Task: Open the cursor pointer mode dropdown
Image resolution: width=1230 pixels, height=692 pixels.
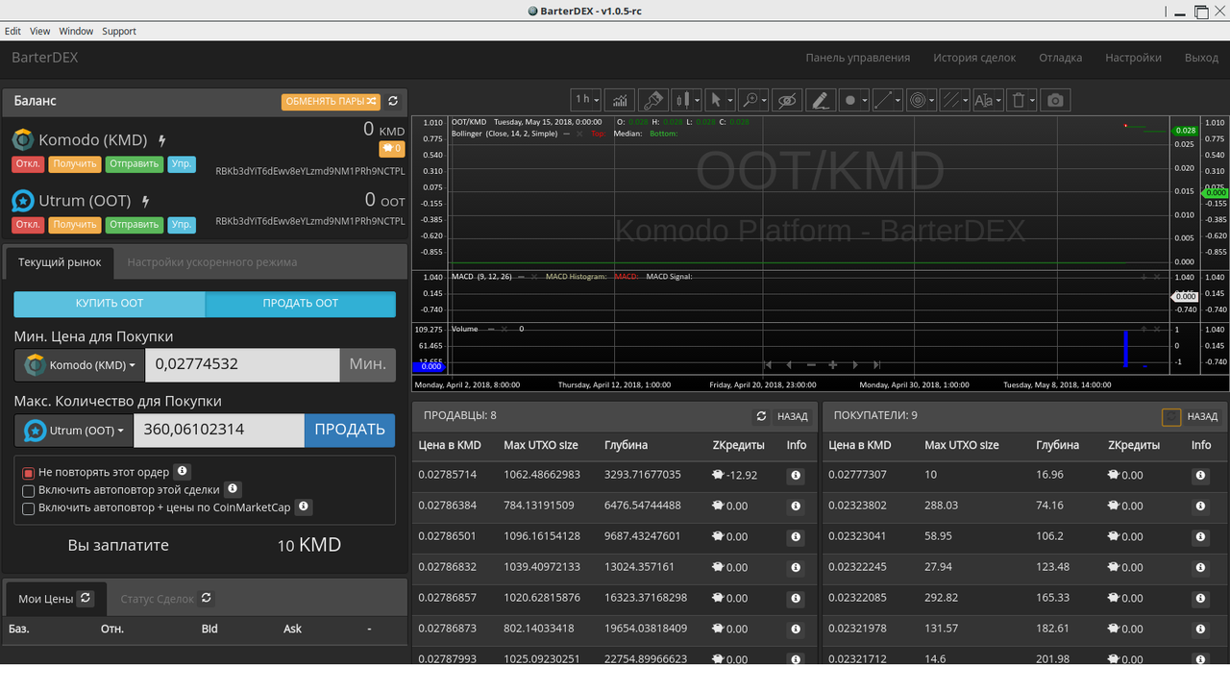Action: click(720, 100)
